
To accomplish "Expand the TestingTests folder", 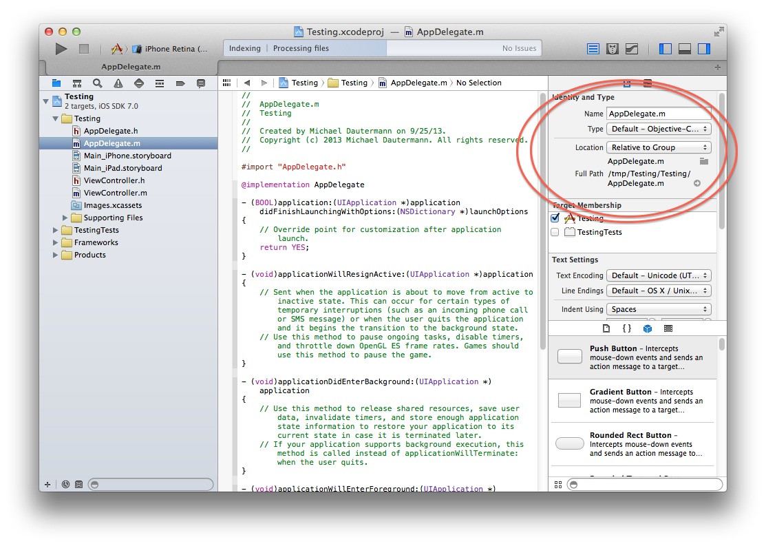I will point(55,230).
